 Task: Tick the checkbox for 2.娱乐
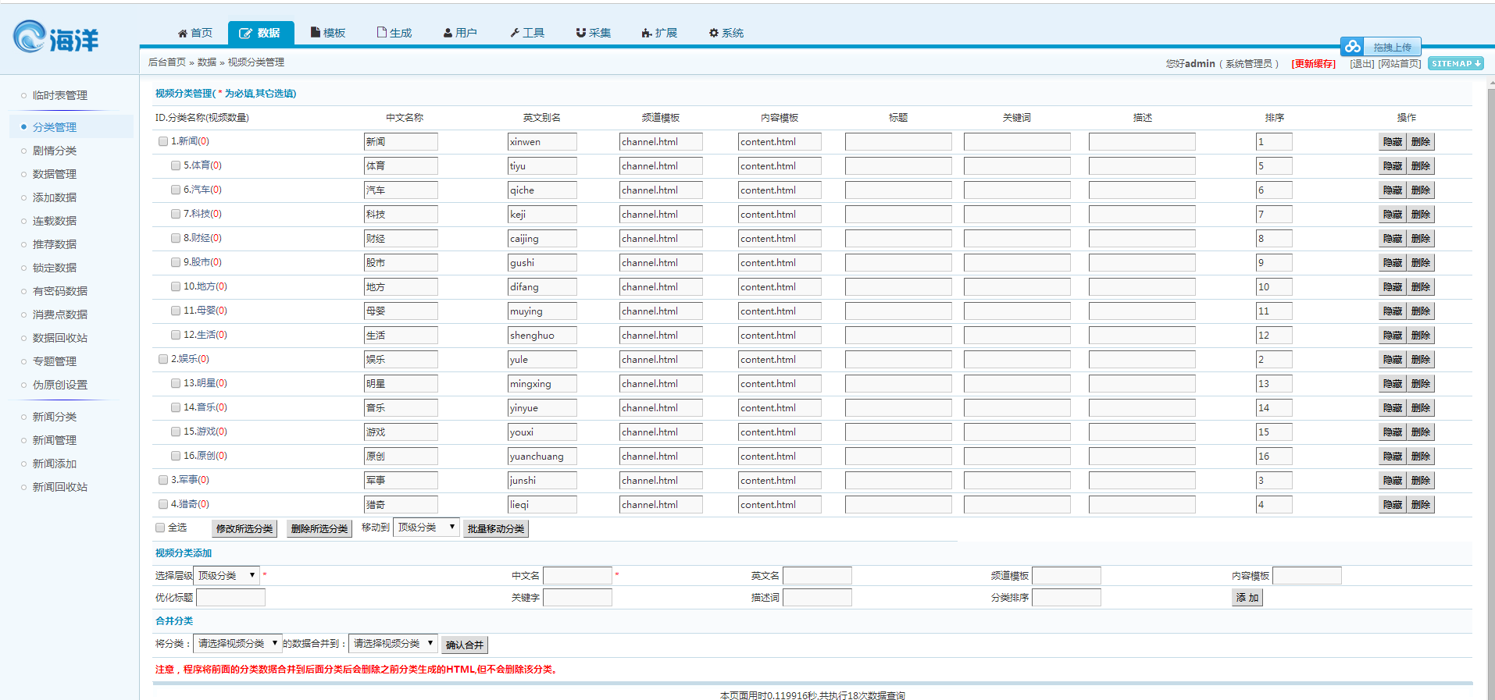click(163, 359)
